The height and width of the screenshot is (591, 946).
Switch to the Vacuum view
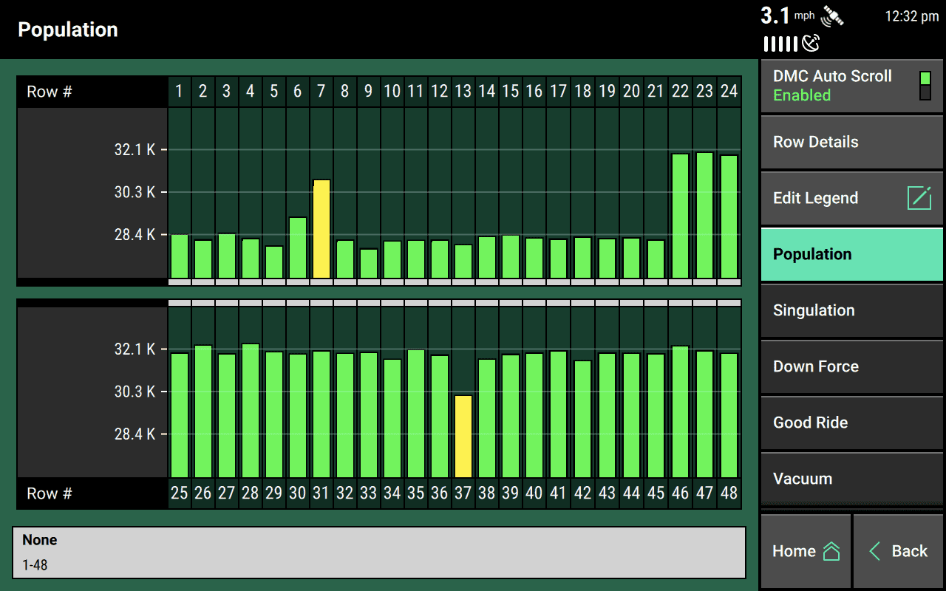pyautogui.click(x=850, y=479)
